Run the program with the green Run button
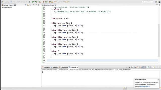Viewport: 161px width, 90px height. point(33,2)
